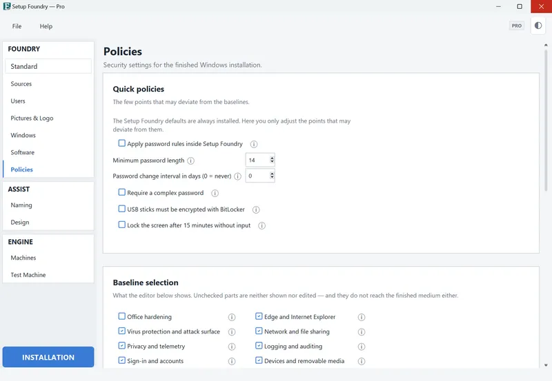The height and width of the screenshot is (381, 552).
Task: Increase Password change interval with up arrow
Action: click(272, 174)
